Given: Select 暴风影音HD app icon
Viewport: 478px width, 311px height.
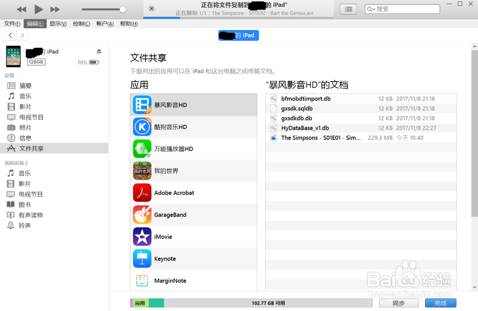Looking at the screenshot, I should click(142, 105).
